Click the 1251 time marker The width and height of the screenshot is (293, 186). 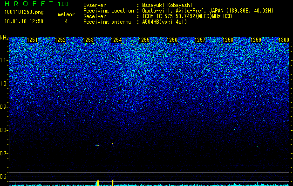coord(32,40)
